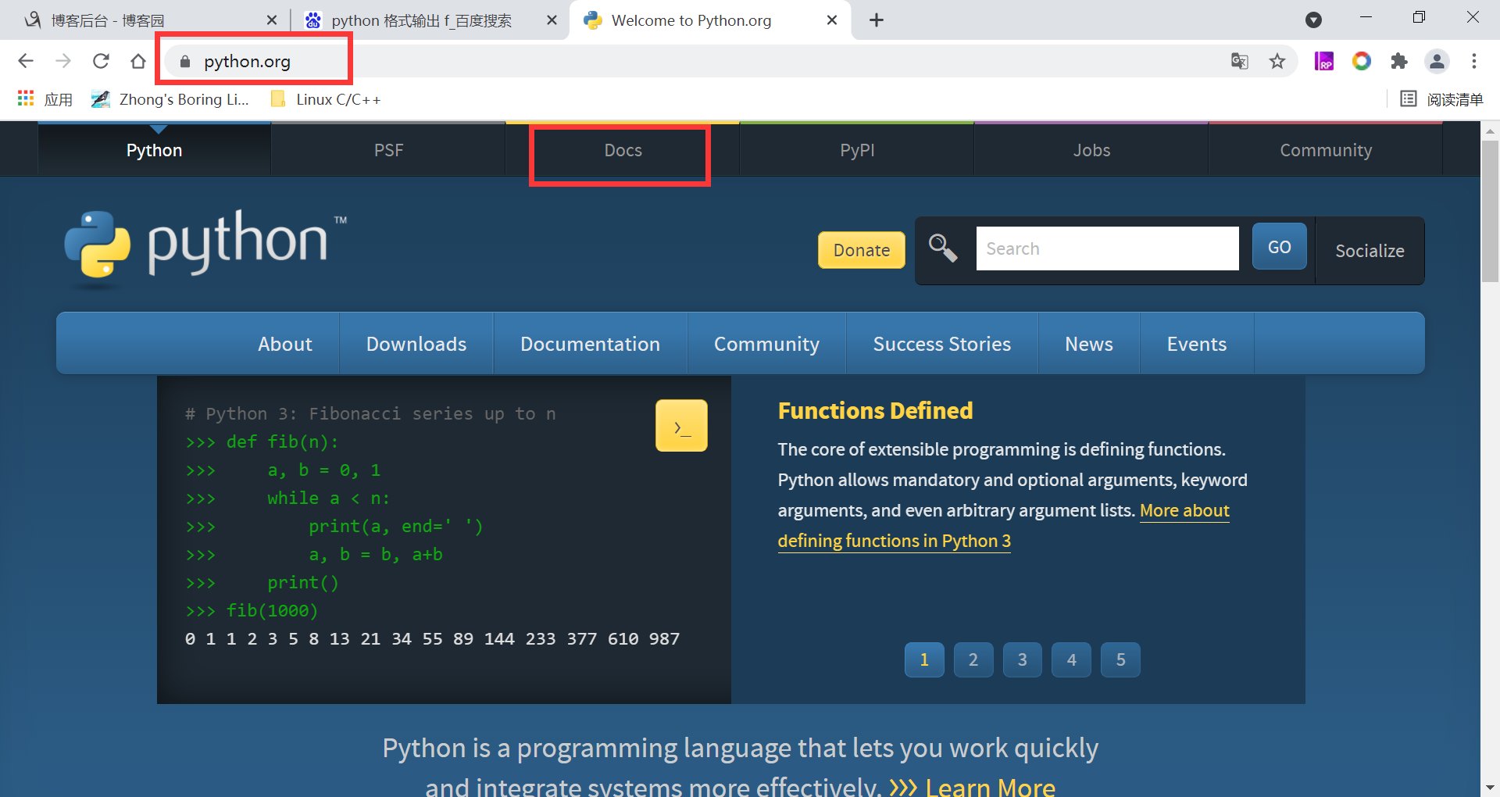
Task: Open the translate page icon
Action: [x=1240, y=61]
